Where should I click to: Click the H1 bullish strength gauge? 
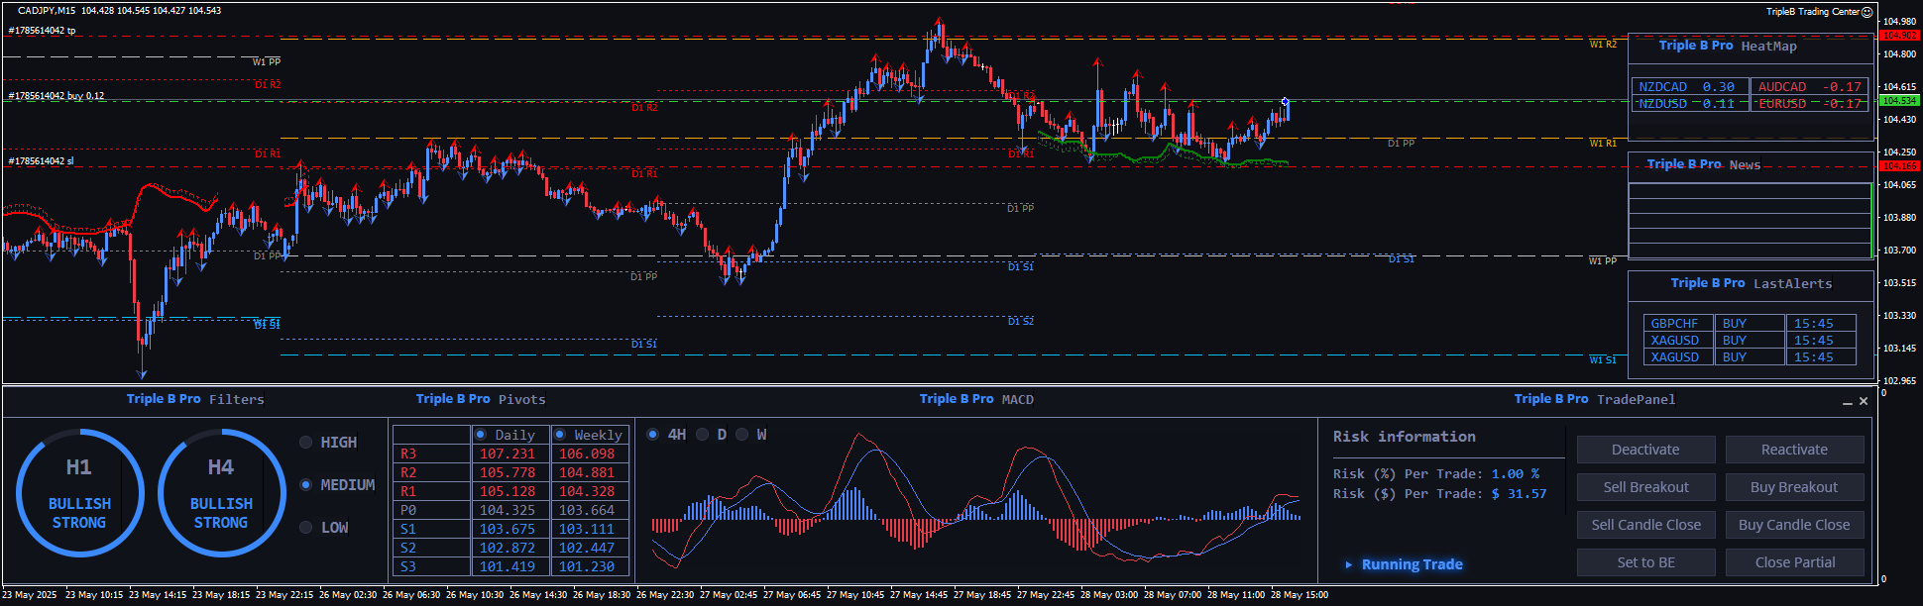(x=79, y=493)
